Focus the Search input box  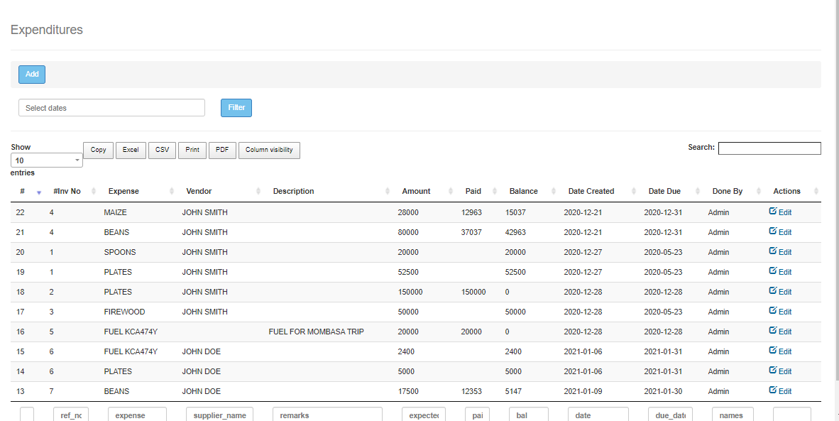point(769,148)
